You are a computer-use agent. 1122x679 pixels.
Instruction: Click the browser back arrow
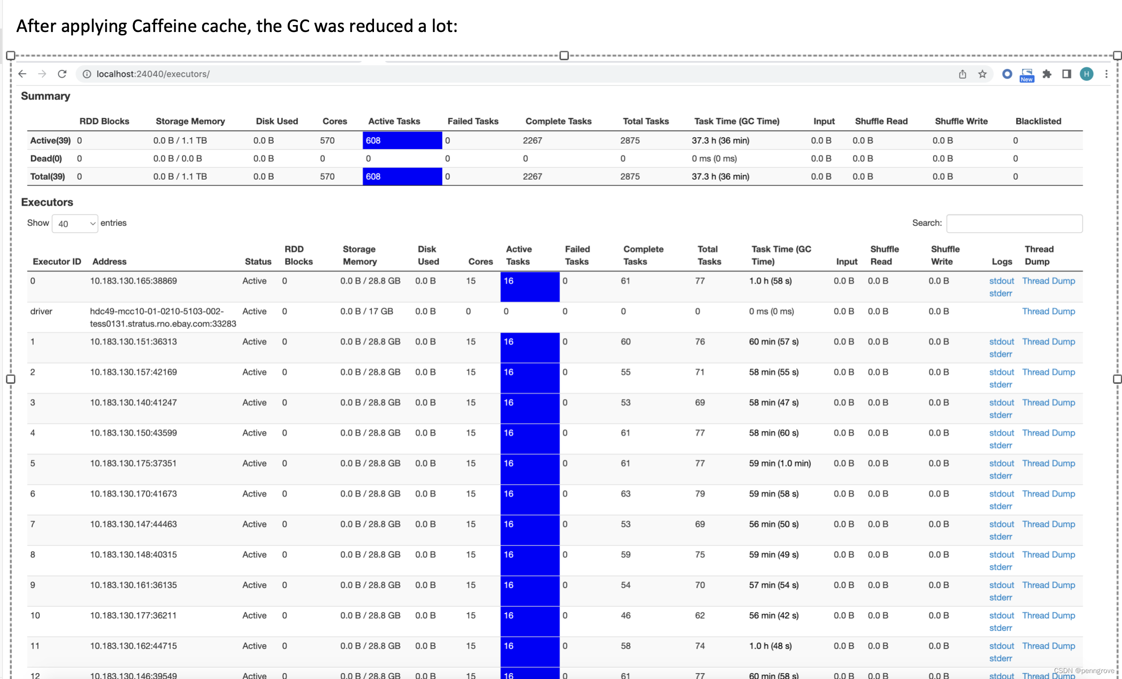click(x=22, y=74)
